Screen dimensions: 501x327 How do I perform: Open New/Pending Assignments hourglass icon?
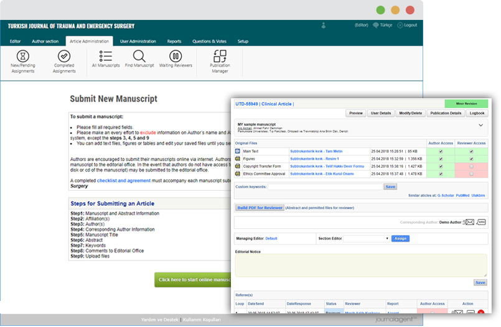[23, 57]
